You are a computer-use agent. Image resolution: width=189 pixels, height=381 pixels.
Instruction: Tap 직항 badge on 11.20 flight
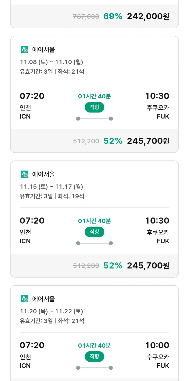coord(94,357)
